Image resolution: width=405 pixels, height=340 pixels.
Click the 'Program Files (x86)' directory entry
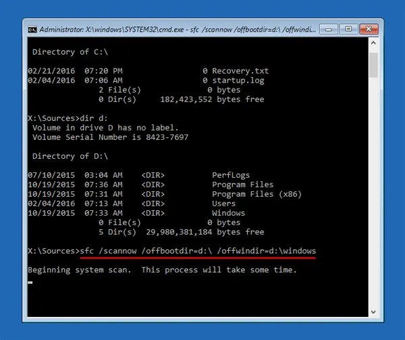pyautogui.click(x=256, y=194)
